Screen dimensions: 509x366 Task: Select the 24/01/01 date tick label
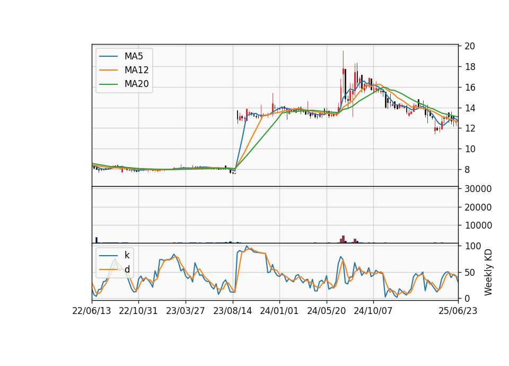[x=279, y=311]
